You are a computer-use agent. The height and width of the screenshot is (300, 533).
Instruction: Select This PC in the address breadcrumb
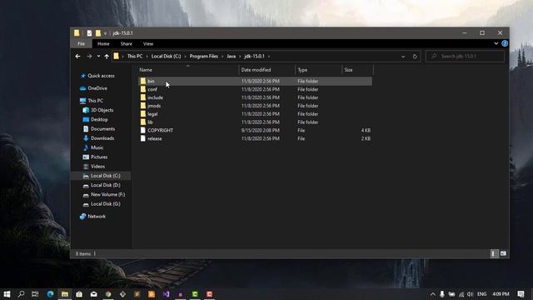pos(135,56)
